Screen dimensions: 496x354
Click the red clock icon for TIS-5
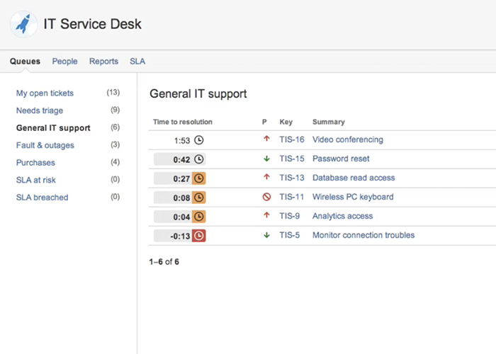[x=199, y=235]
